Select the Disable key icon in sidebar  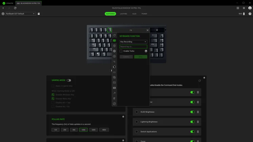[x=114, y=104]
